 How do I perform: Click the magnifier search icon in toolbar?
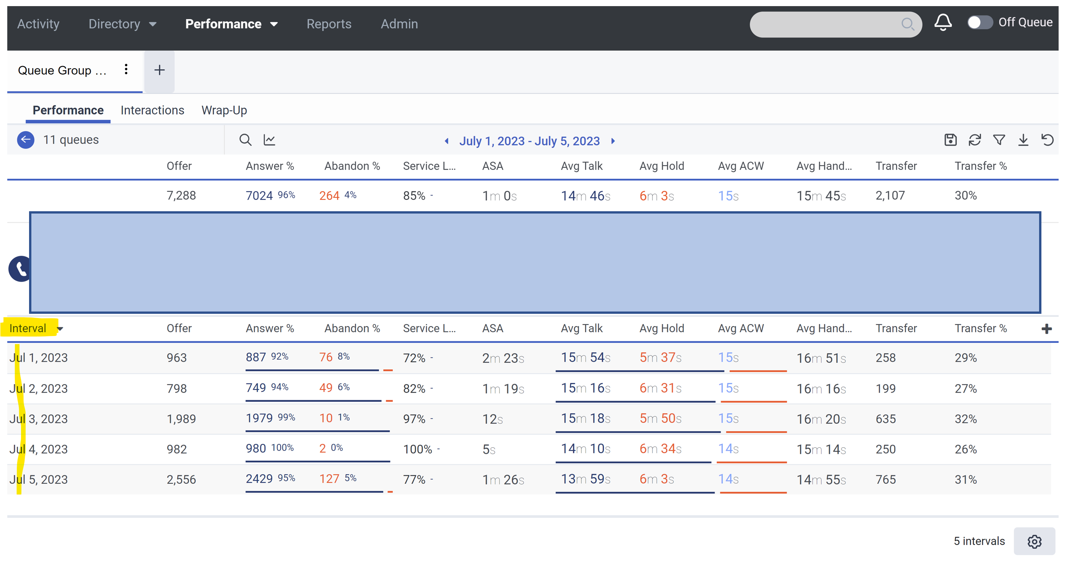pyautogui.click(x=245, y=140)
